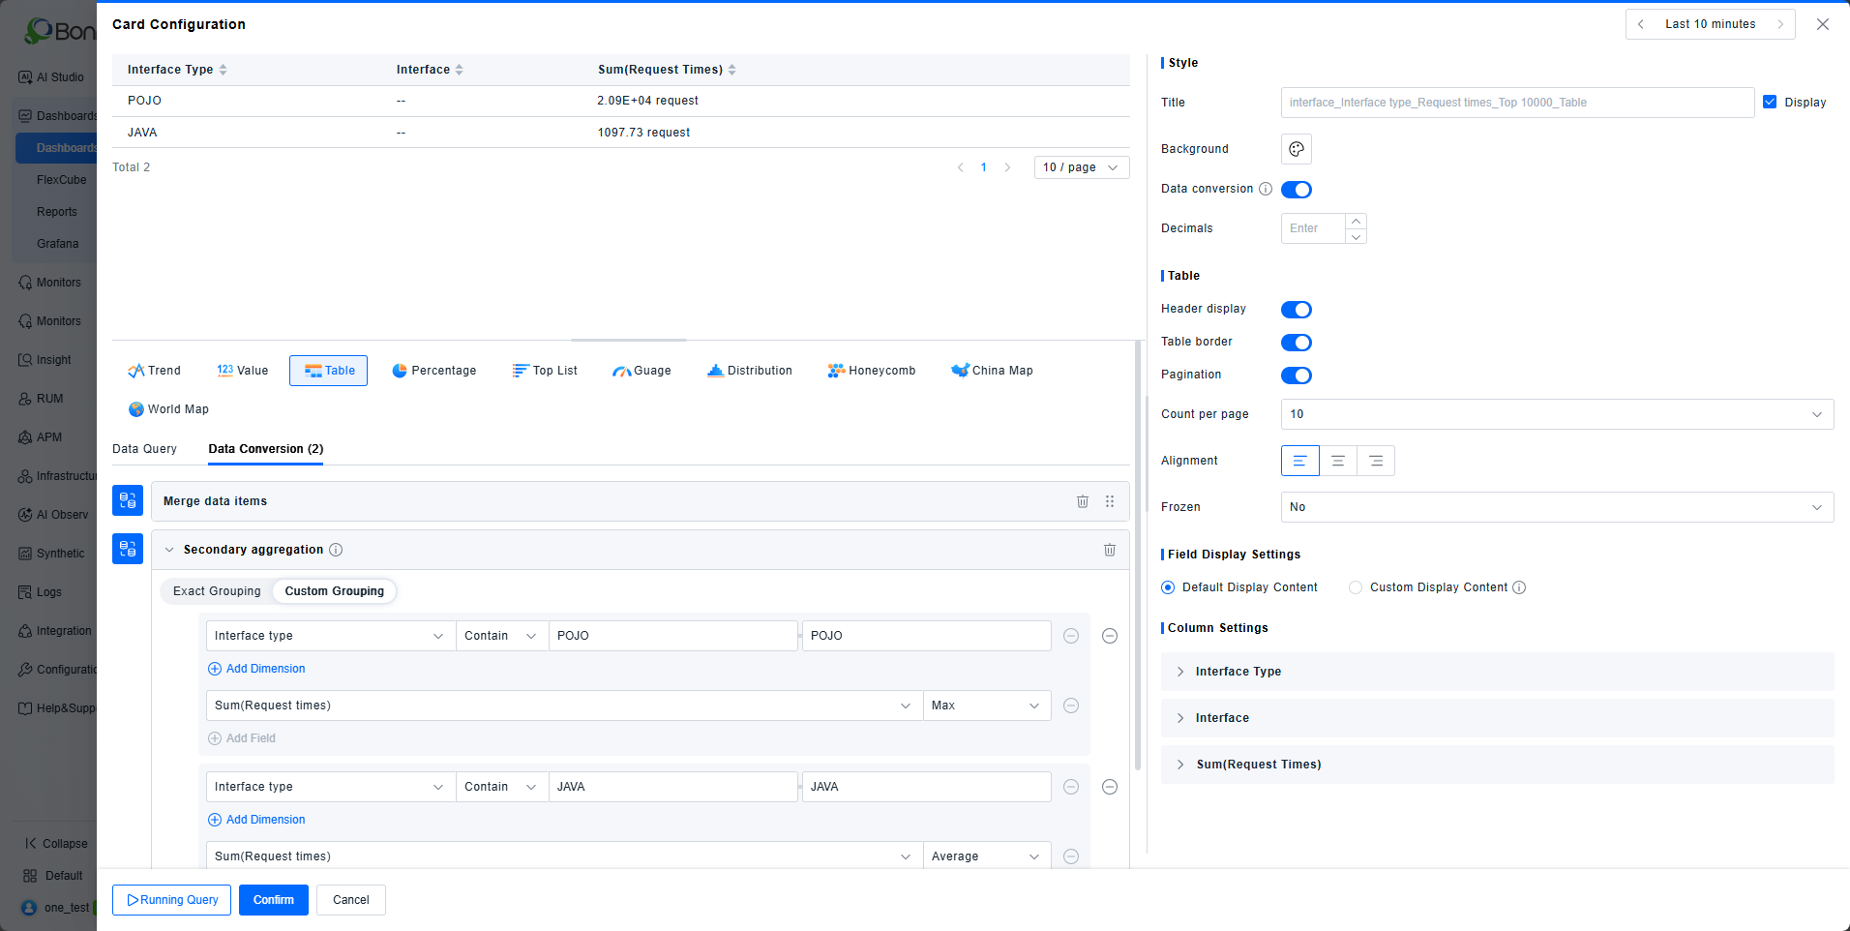Remove the POJO dimension row

pos(1071,636)
